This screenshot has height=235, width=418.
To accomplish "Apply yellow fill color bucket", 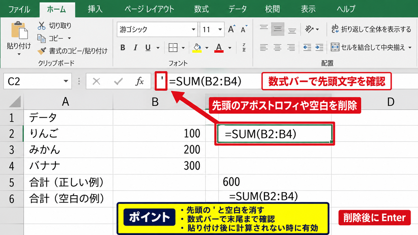I will (197, 47).
